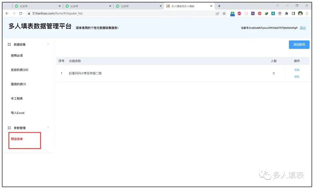Click the teal A extension icon
This screenshot has height=189, width=314.
coord(273,13)
